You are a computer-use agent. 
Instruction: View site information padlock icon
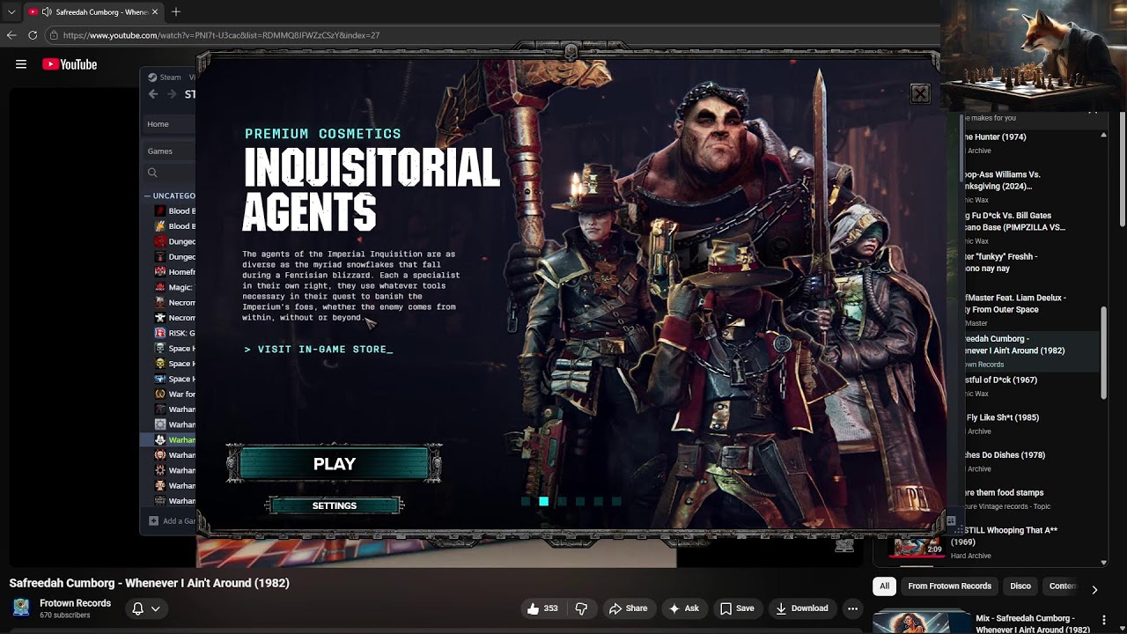[x=54, y=35]
